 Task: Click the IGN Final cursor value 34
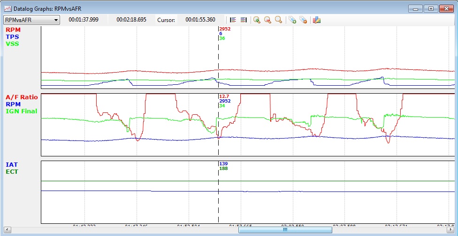(x=222, y=106)
